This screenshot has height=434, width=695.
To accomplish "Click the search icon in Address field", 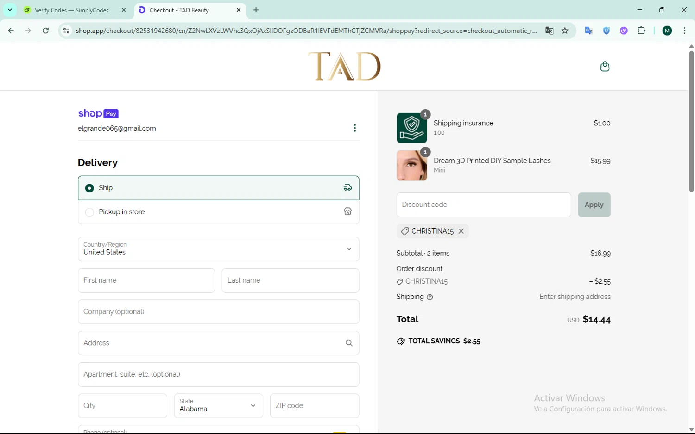I will point(349,343).
